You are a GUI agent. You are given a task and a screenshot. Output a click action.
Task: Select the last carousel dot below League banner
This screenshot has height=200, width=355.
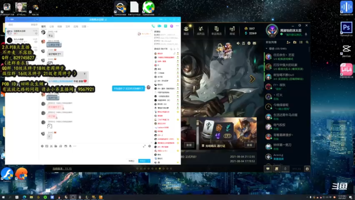171,168
